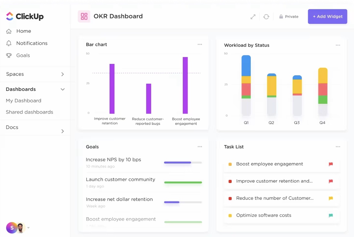Open Bar chart widget options ellipsis
This screenshot has width=354, height=237.
200,44
